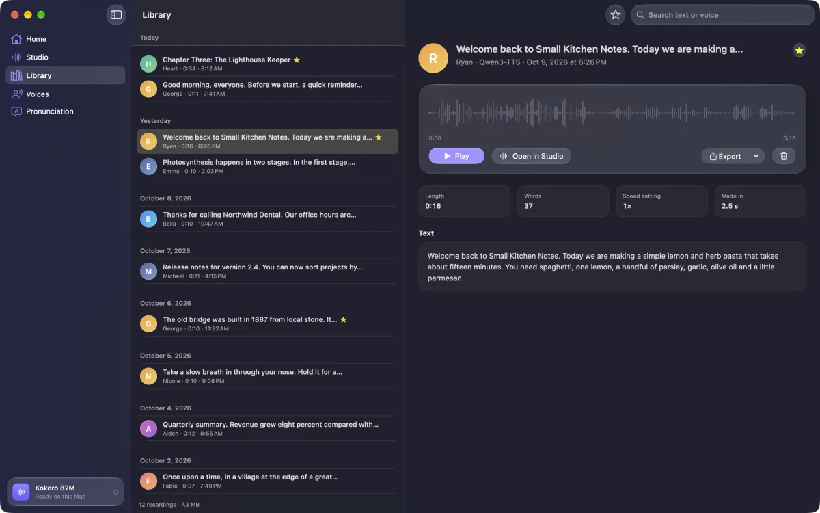Click the Home house icon
Screen dimensions: 820x513
[16, 39]
